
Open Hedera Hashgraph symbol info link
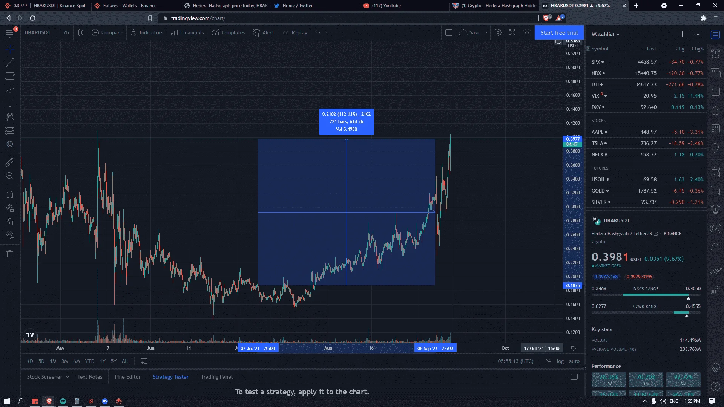point(656,234)
